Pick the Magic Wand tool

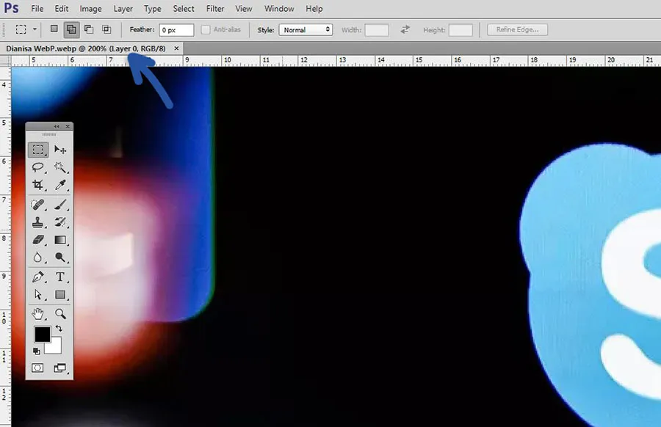tap(60, 168)
